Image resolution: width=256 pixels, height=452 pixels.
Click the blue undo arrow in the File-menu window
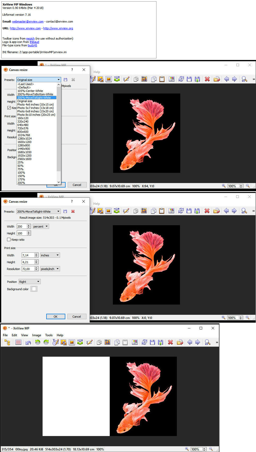28,342
